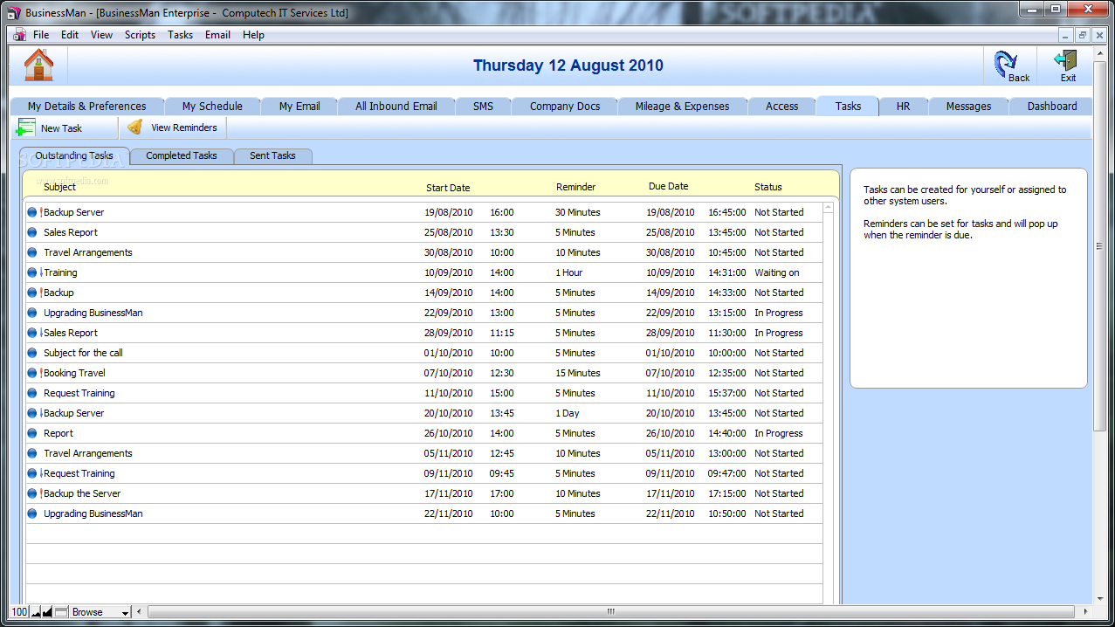This screenshot has height=627, width=1115.
Task: Click the Reminder column header
Action: tap(576, 187)
